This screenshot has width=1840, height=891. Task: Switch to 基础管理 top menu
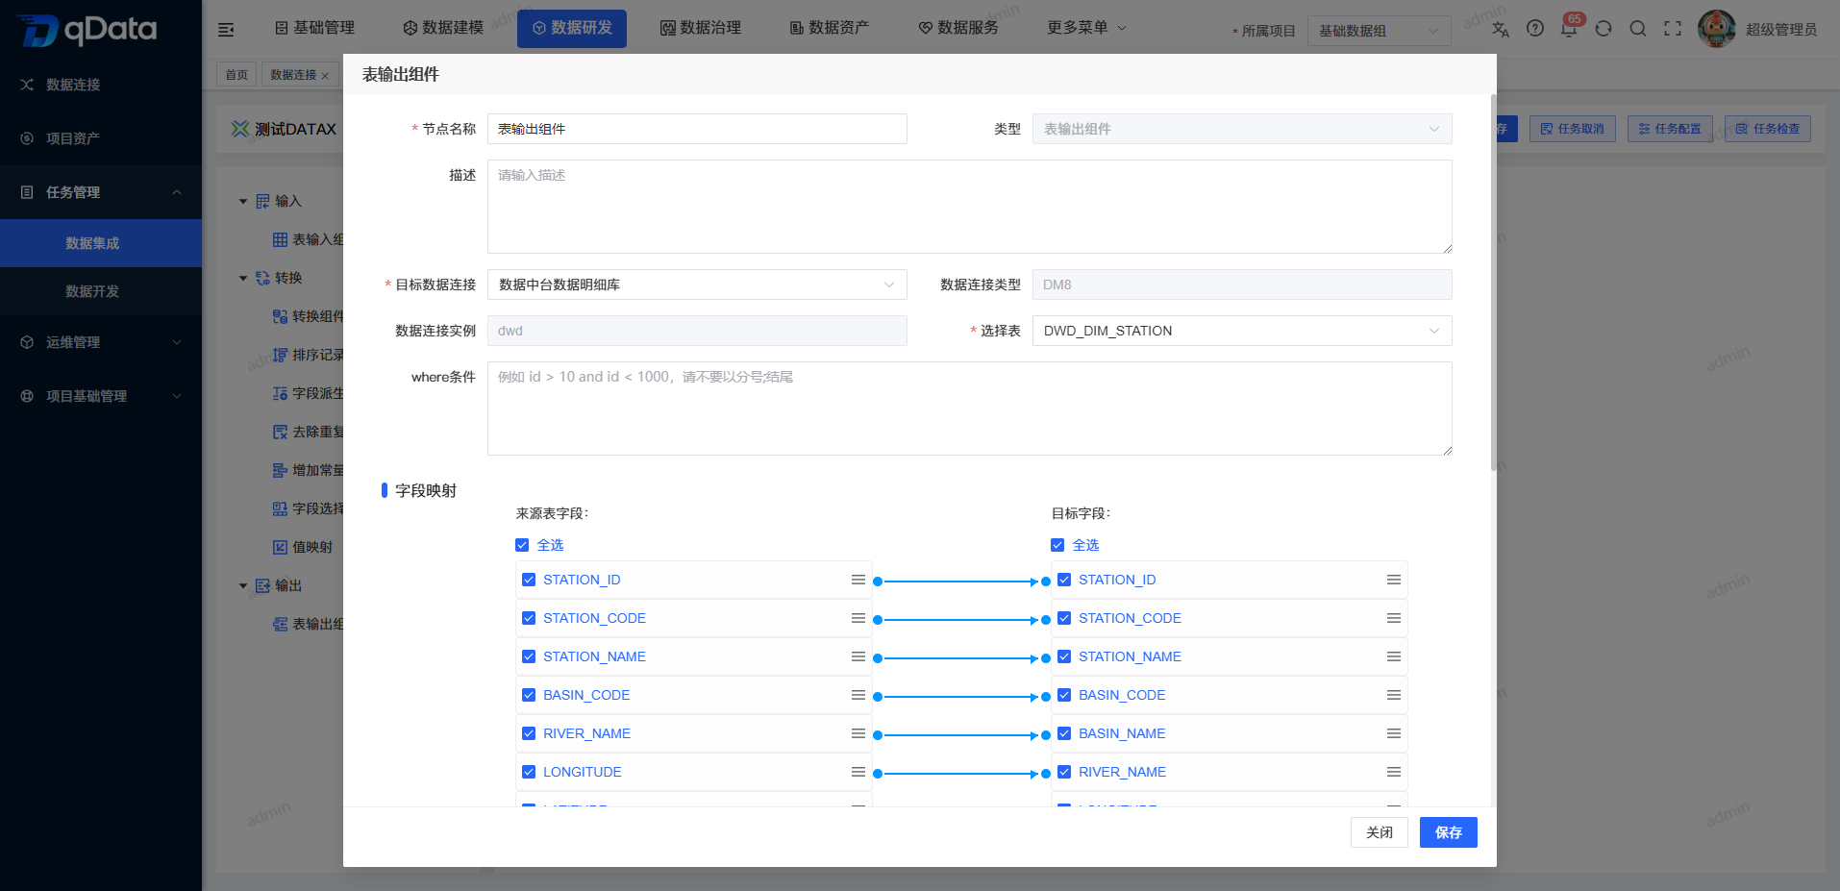click(x=314, y=28)
